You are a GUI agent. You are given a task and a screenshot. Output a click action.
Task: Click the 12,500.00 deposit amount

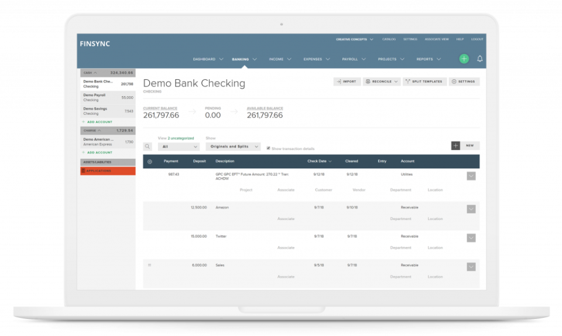point(198,208)
